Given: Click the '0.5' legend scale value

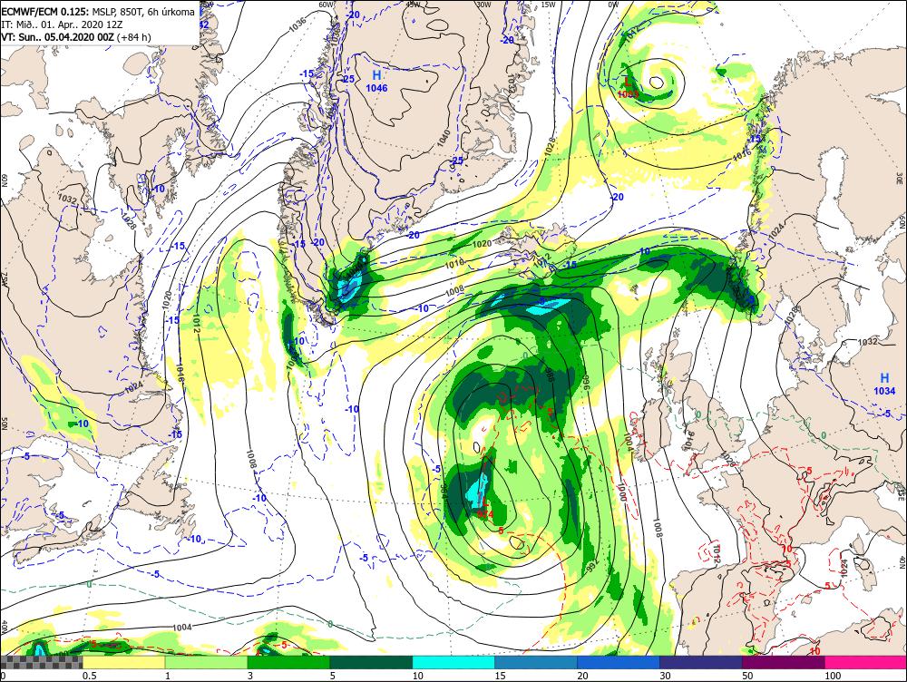Looking at the screenshot, I should (89, 676).
